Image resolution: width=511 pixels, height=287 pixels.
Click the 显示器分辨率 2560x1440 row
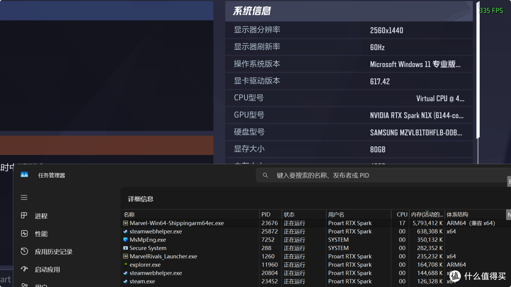349,30
